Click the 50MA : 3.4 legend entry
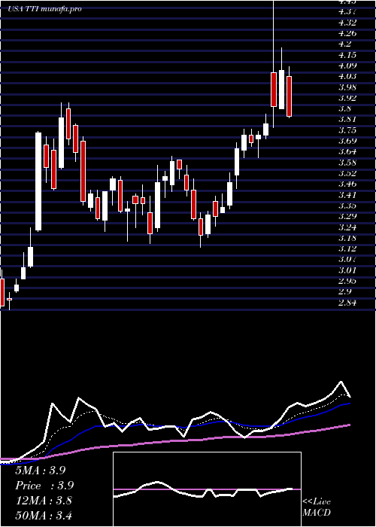Image resolution: width=376 pixels, height=527 pixels. (44, 515)
